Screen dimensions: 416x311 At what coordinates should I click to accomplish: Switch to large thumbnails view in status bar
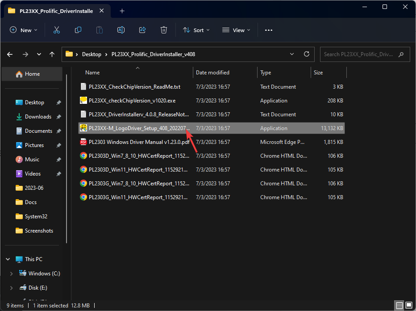(x=408, y=306)
